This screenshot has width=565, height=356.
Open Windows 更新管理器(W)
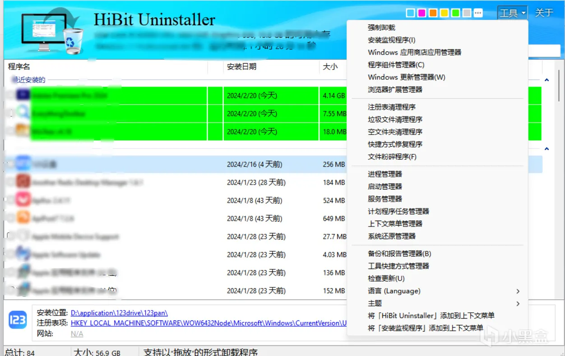point(407,77)
